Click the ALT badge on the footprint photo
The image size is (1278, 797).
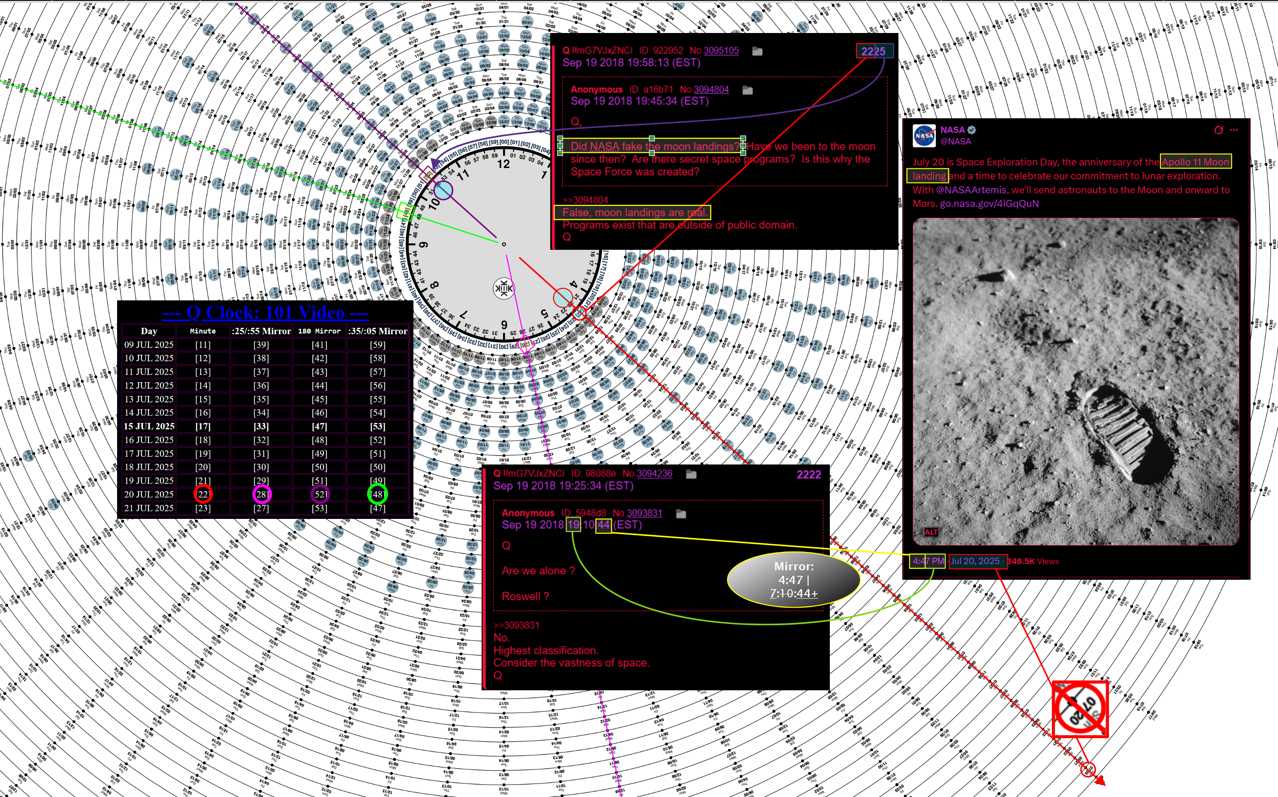pos(931,532)
